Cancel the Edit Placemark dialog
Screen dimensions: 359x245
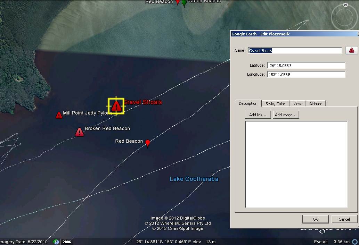point(344,219)
